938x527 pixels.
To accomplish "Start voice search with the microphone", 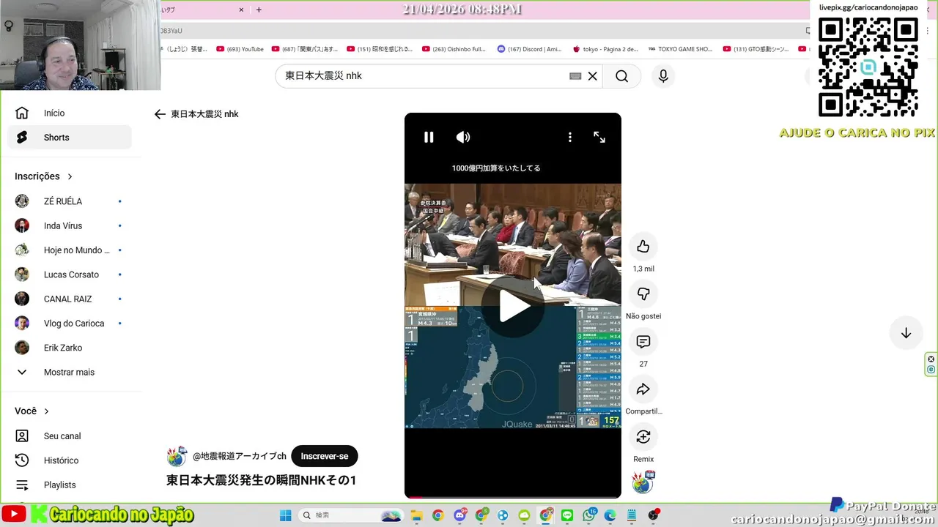I will [x=663, y=76].
